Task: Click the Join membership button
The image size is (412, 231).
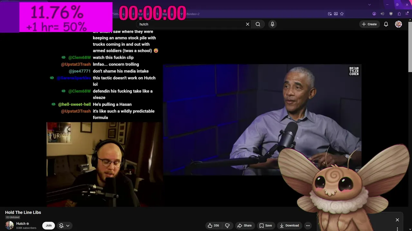Action: (x=49, y=226)
